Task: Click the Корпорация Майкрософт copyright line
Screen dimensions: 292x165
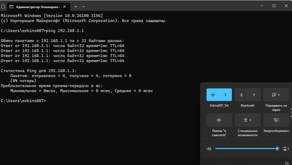Action: (83, 21)
